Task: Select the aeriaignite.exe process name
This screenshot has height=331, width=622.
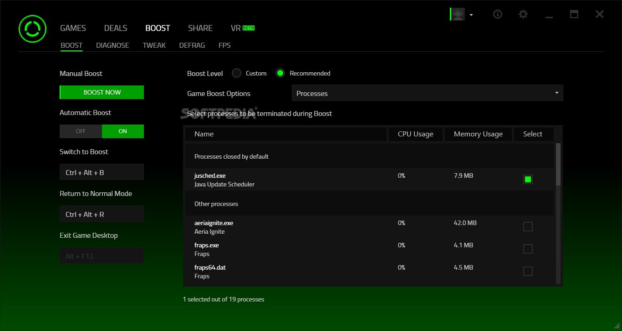Action: click(x=214, y=223)
